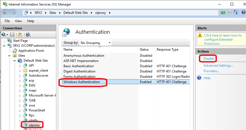Expand the owa tree node arrow
Image resolution: width=246 pixels, height=130 pixels.
click(20, 105)
